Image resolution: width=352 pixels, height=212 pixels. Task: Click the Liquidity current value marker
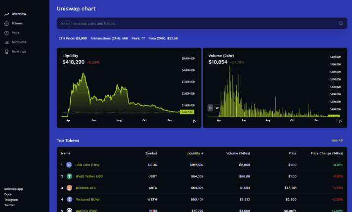pyautogui.click(x=187, y=112)
